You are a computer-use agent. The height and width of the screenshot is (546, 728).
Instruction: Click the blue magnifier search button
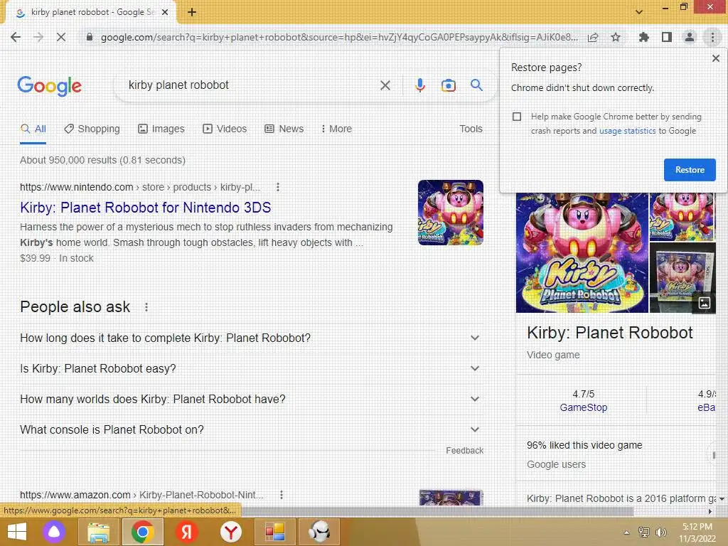[x=476, y=85]
